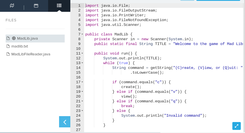245x133 pixels.
Task: Click 'import java.io.PrintWriter;' line
Action: click(x=116, y=15)
